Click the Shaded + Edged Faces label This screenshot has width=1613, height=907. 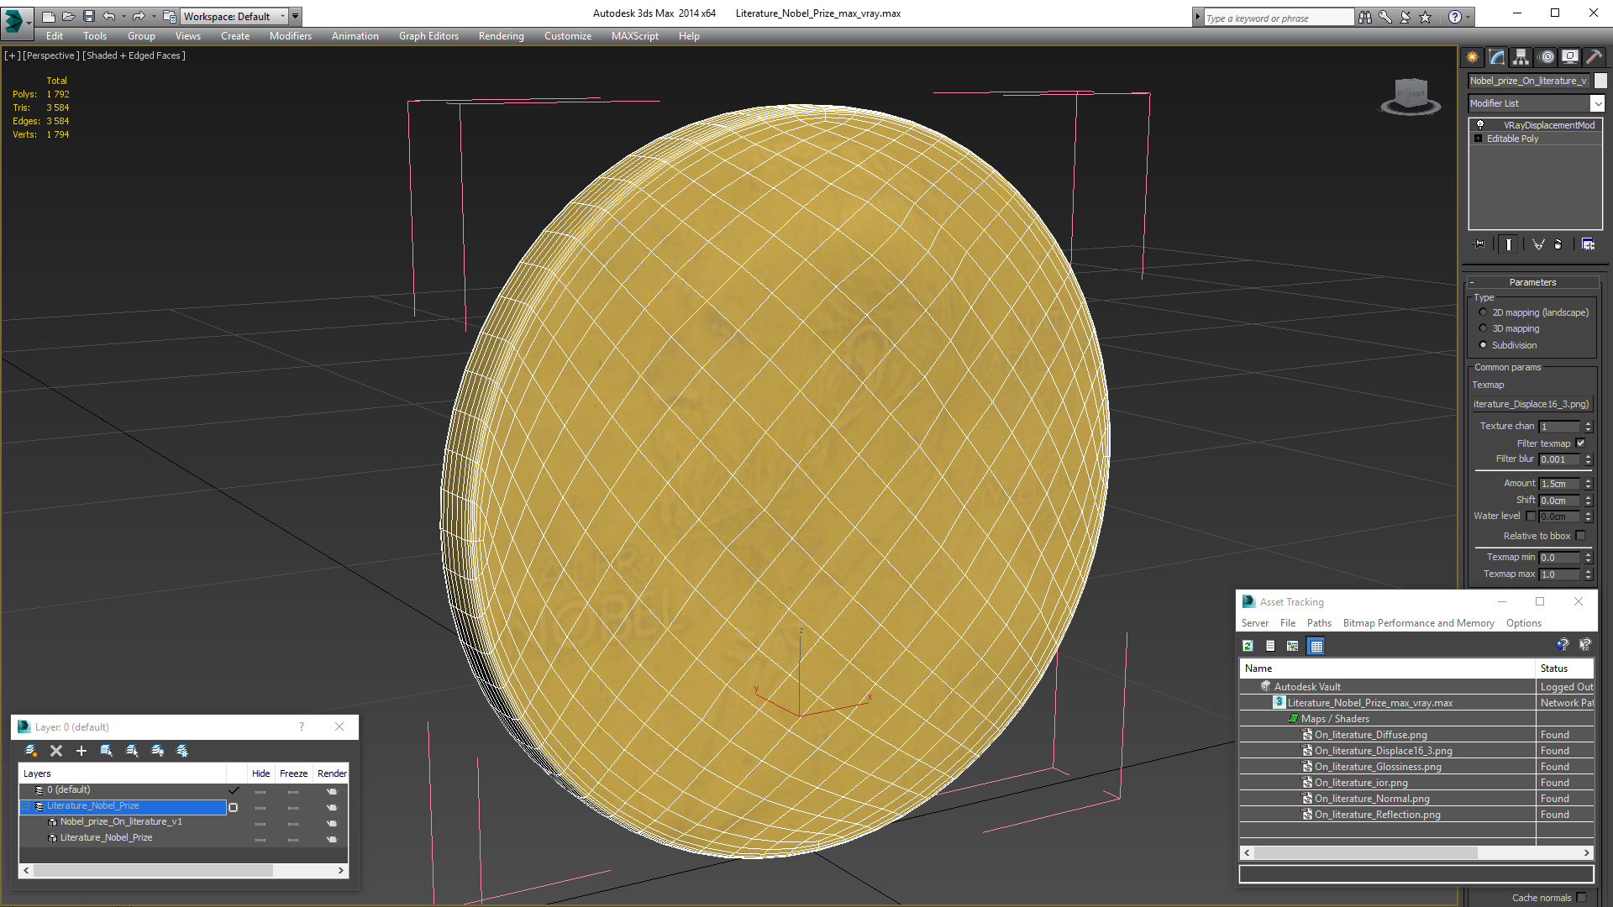pyautogui.click(x=134, y=55)
